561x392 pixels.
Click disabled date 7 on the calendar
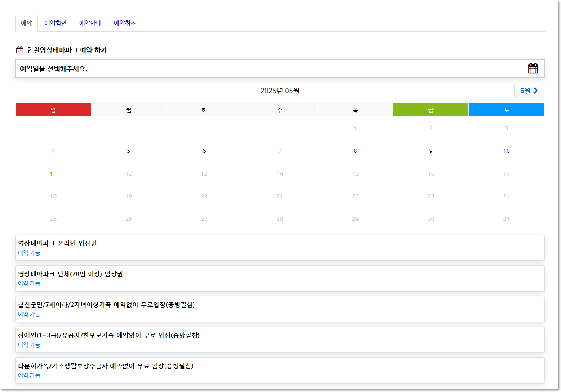point(280,151)
